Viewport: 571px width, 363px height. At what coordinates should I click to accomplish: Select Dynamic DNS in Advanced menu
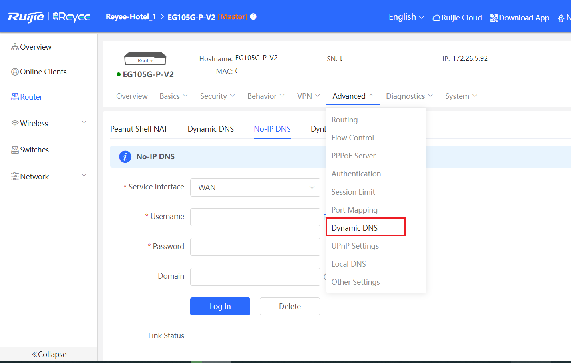click(354, 228)
